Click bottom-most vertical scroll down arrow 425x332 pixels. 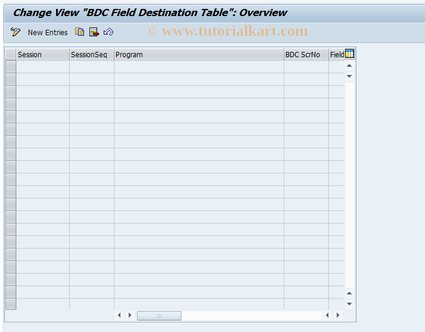349,304
